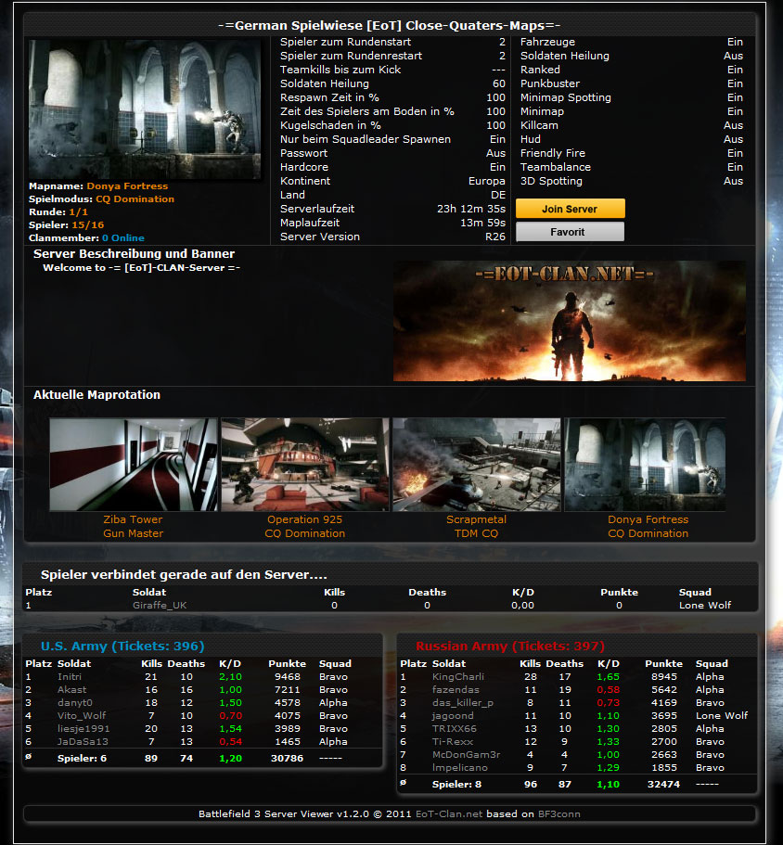Click player fazendas in Russian Army table

(456, 689)
